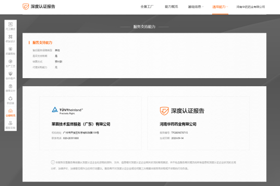This screenshot has width=280, height=186.
Task: Open the 代工模式 sidebar item
Action: click(x=10, y=26)
